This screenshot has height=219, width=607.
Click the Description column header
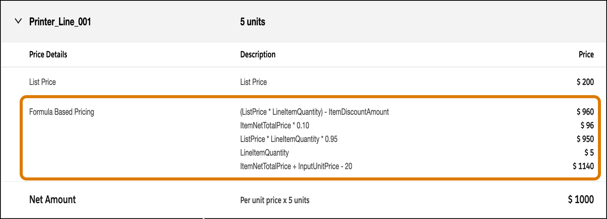(x=258, y=54)
